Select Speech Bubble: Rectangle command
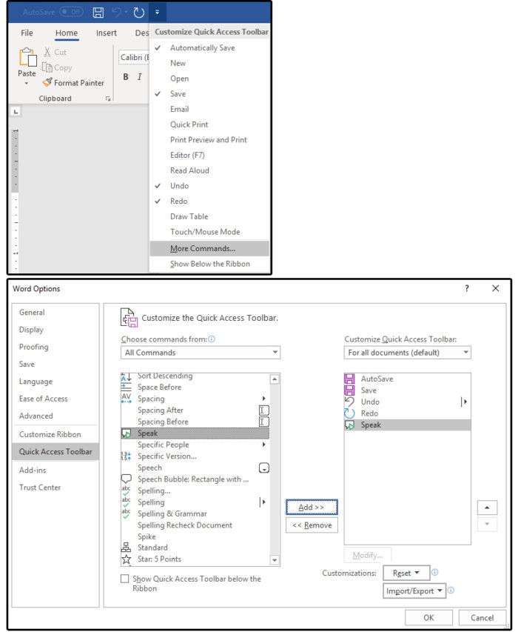Screen dimensions: 518x632 [195, 479]
